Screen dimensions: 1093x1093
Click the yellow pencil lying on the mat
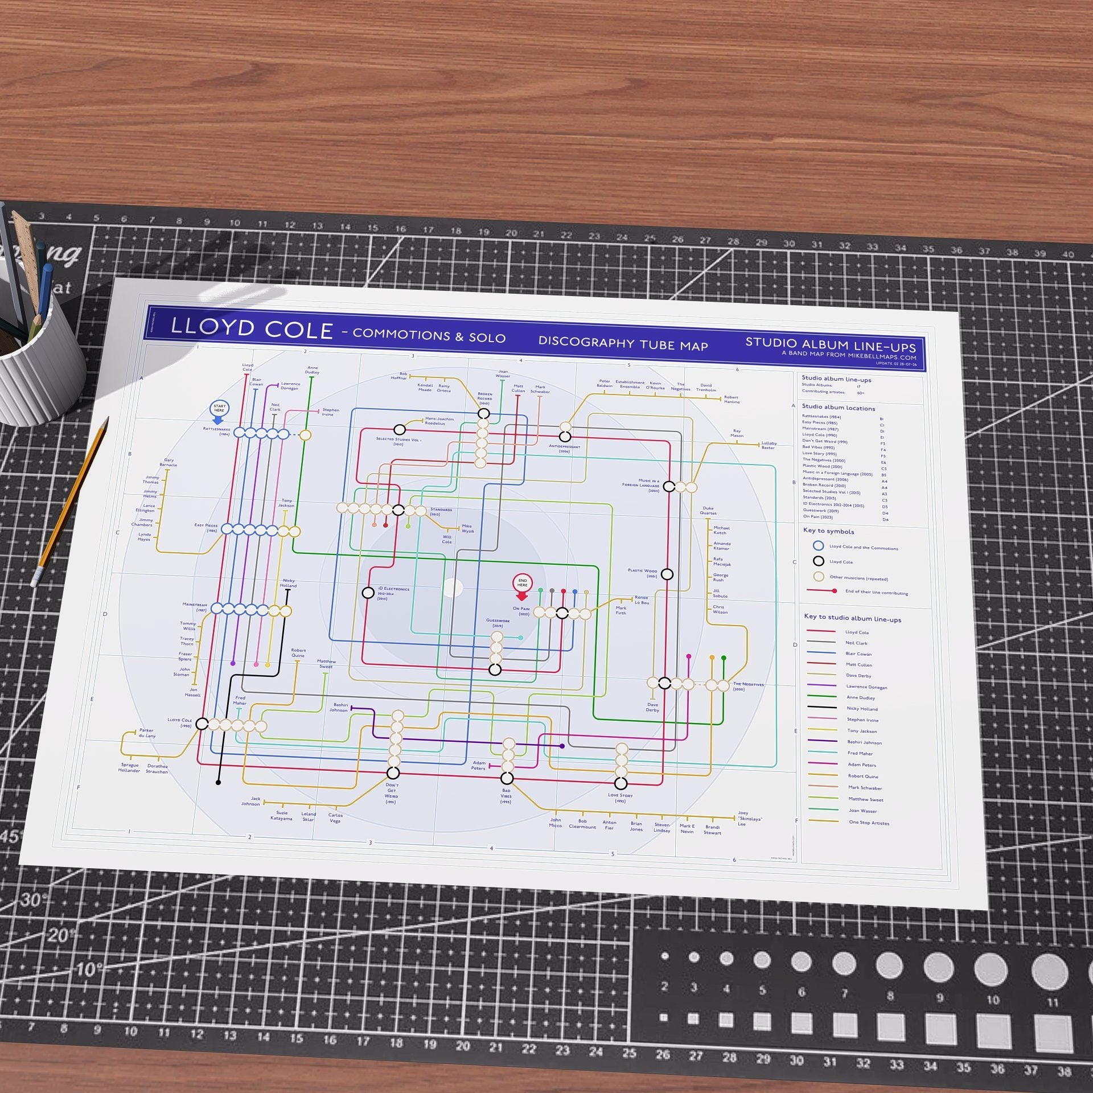(71, 501)
